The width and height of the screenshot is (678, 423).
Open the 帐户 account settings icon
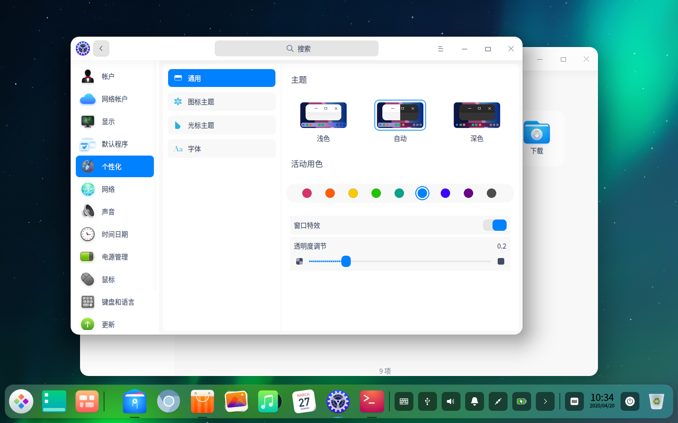point(88,76)
